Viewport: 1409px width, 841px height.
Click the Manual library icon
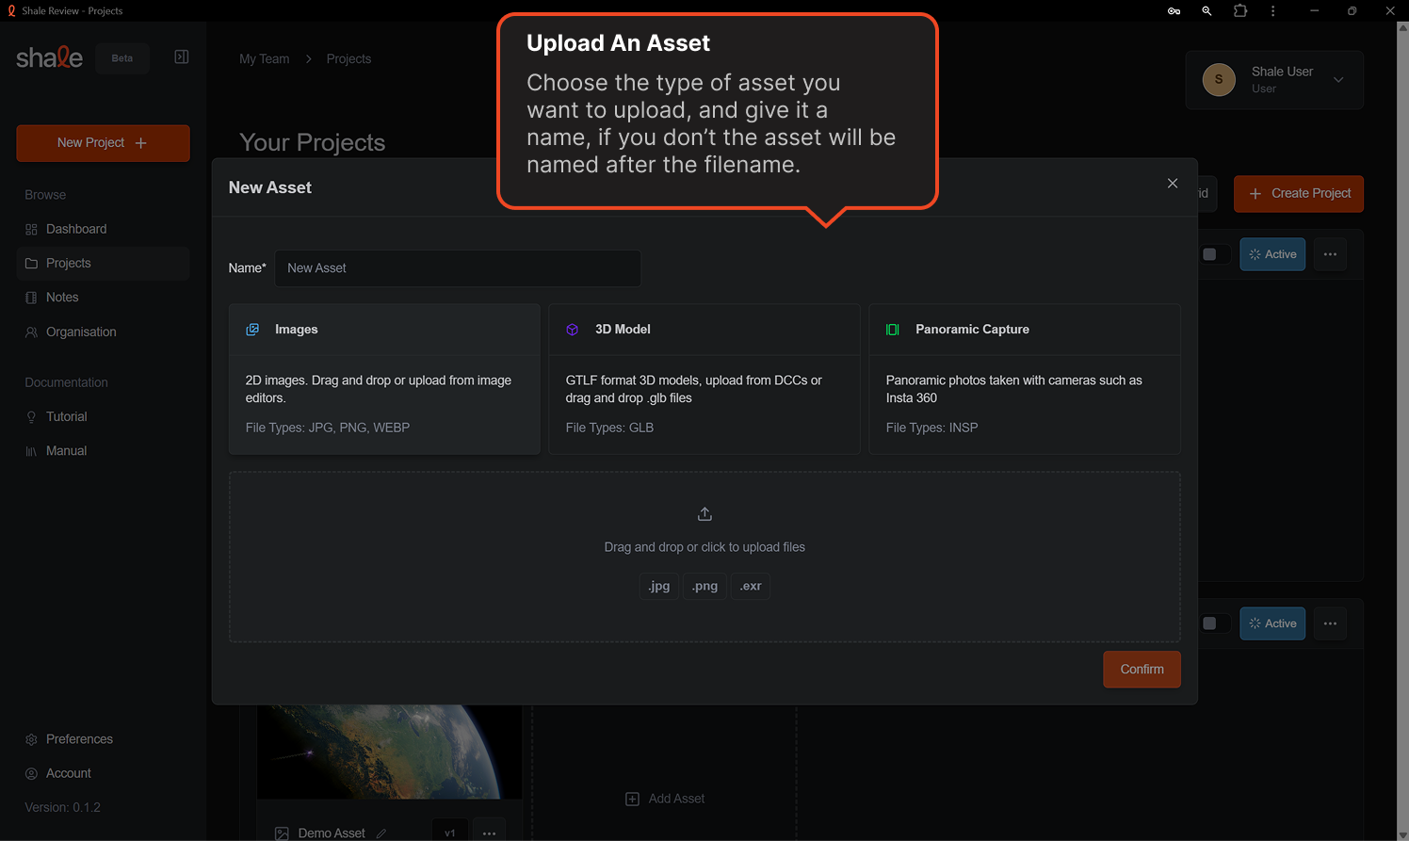point(31,451)
